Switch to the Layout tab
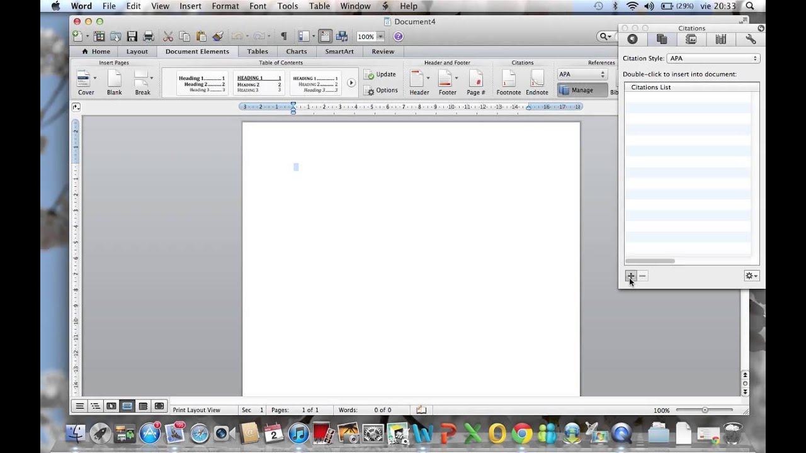Image resolution: width=806 pixels, height=453 pixels. 137,52
